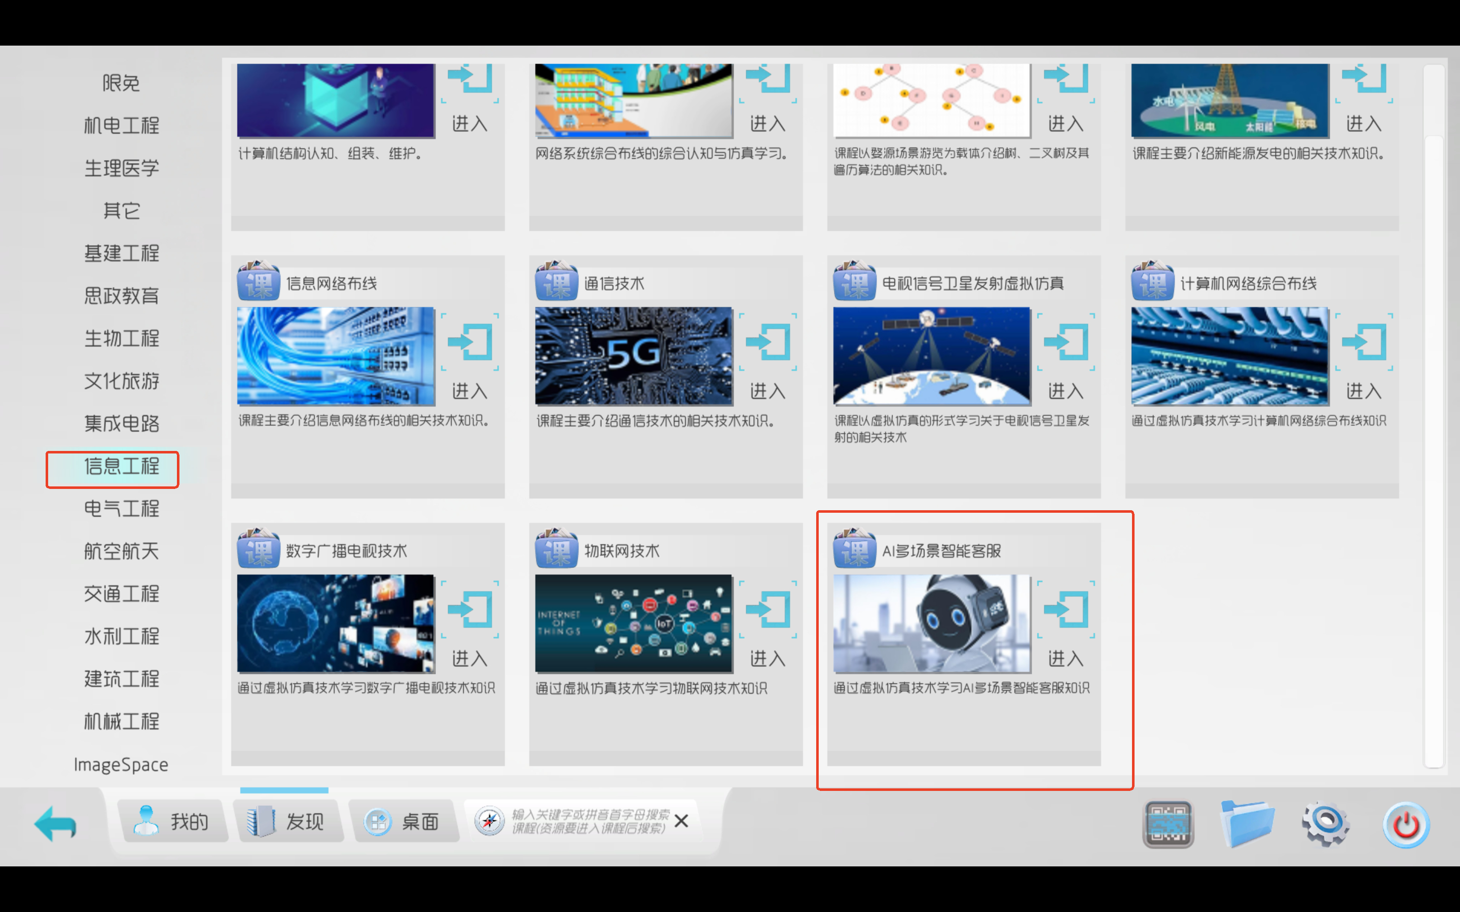The image size is (1460, 912).
Task: Open settings via the gear icon
Action: click(1326, 823)
